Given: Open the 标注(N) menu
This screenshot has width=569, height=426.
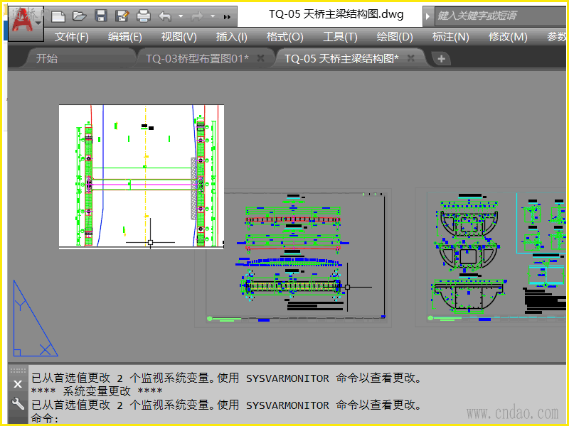Looking at the screenshot, I should tap(450, 37).
